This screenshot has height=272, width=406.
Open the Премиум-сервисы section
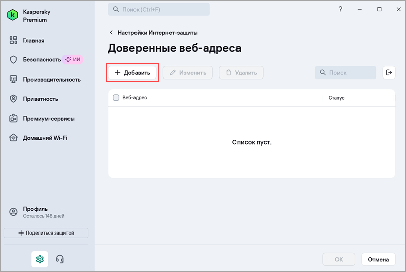pyautogui.click(x=49, y=119)
